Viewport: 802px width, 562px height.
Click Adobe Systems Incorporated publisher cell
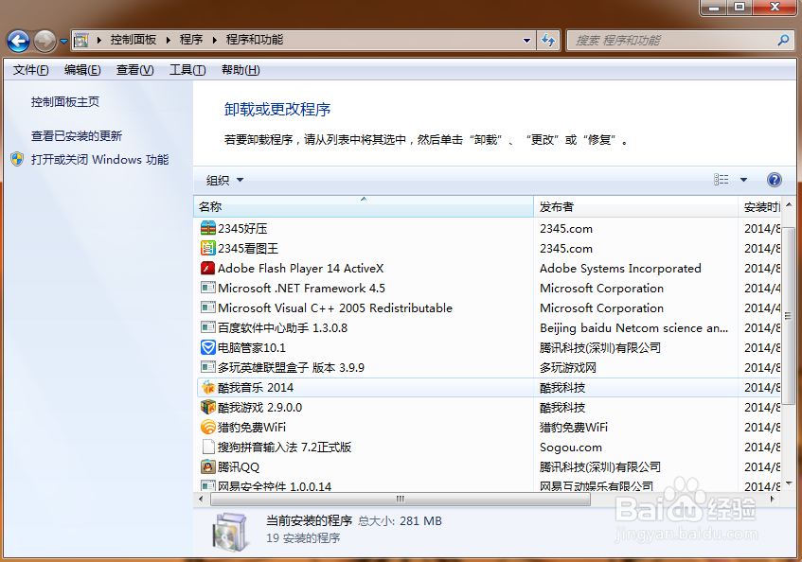(620, 269)
